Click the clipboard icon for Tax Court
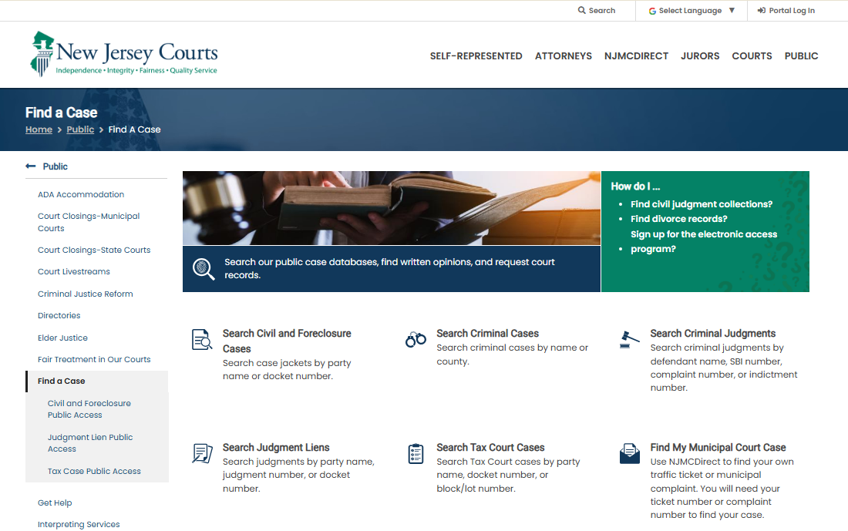The height and width of the screenshot is (531, 848). (x=416, y=454)
